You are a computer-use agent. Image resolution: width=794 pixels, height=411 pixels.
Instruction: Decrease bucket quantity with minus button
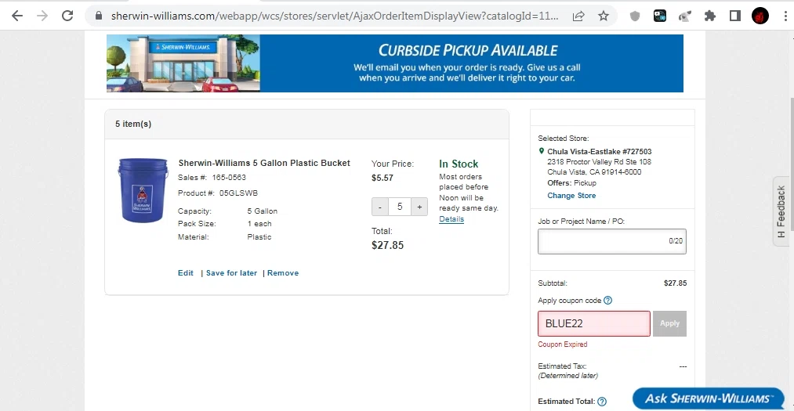point(380,207)
